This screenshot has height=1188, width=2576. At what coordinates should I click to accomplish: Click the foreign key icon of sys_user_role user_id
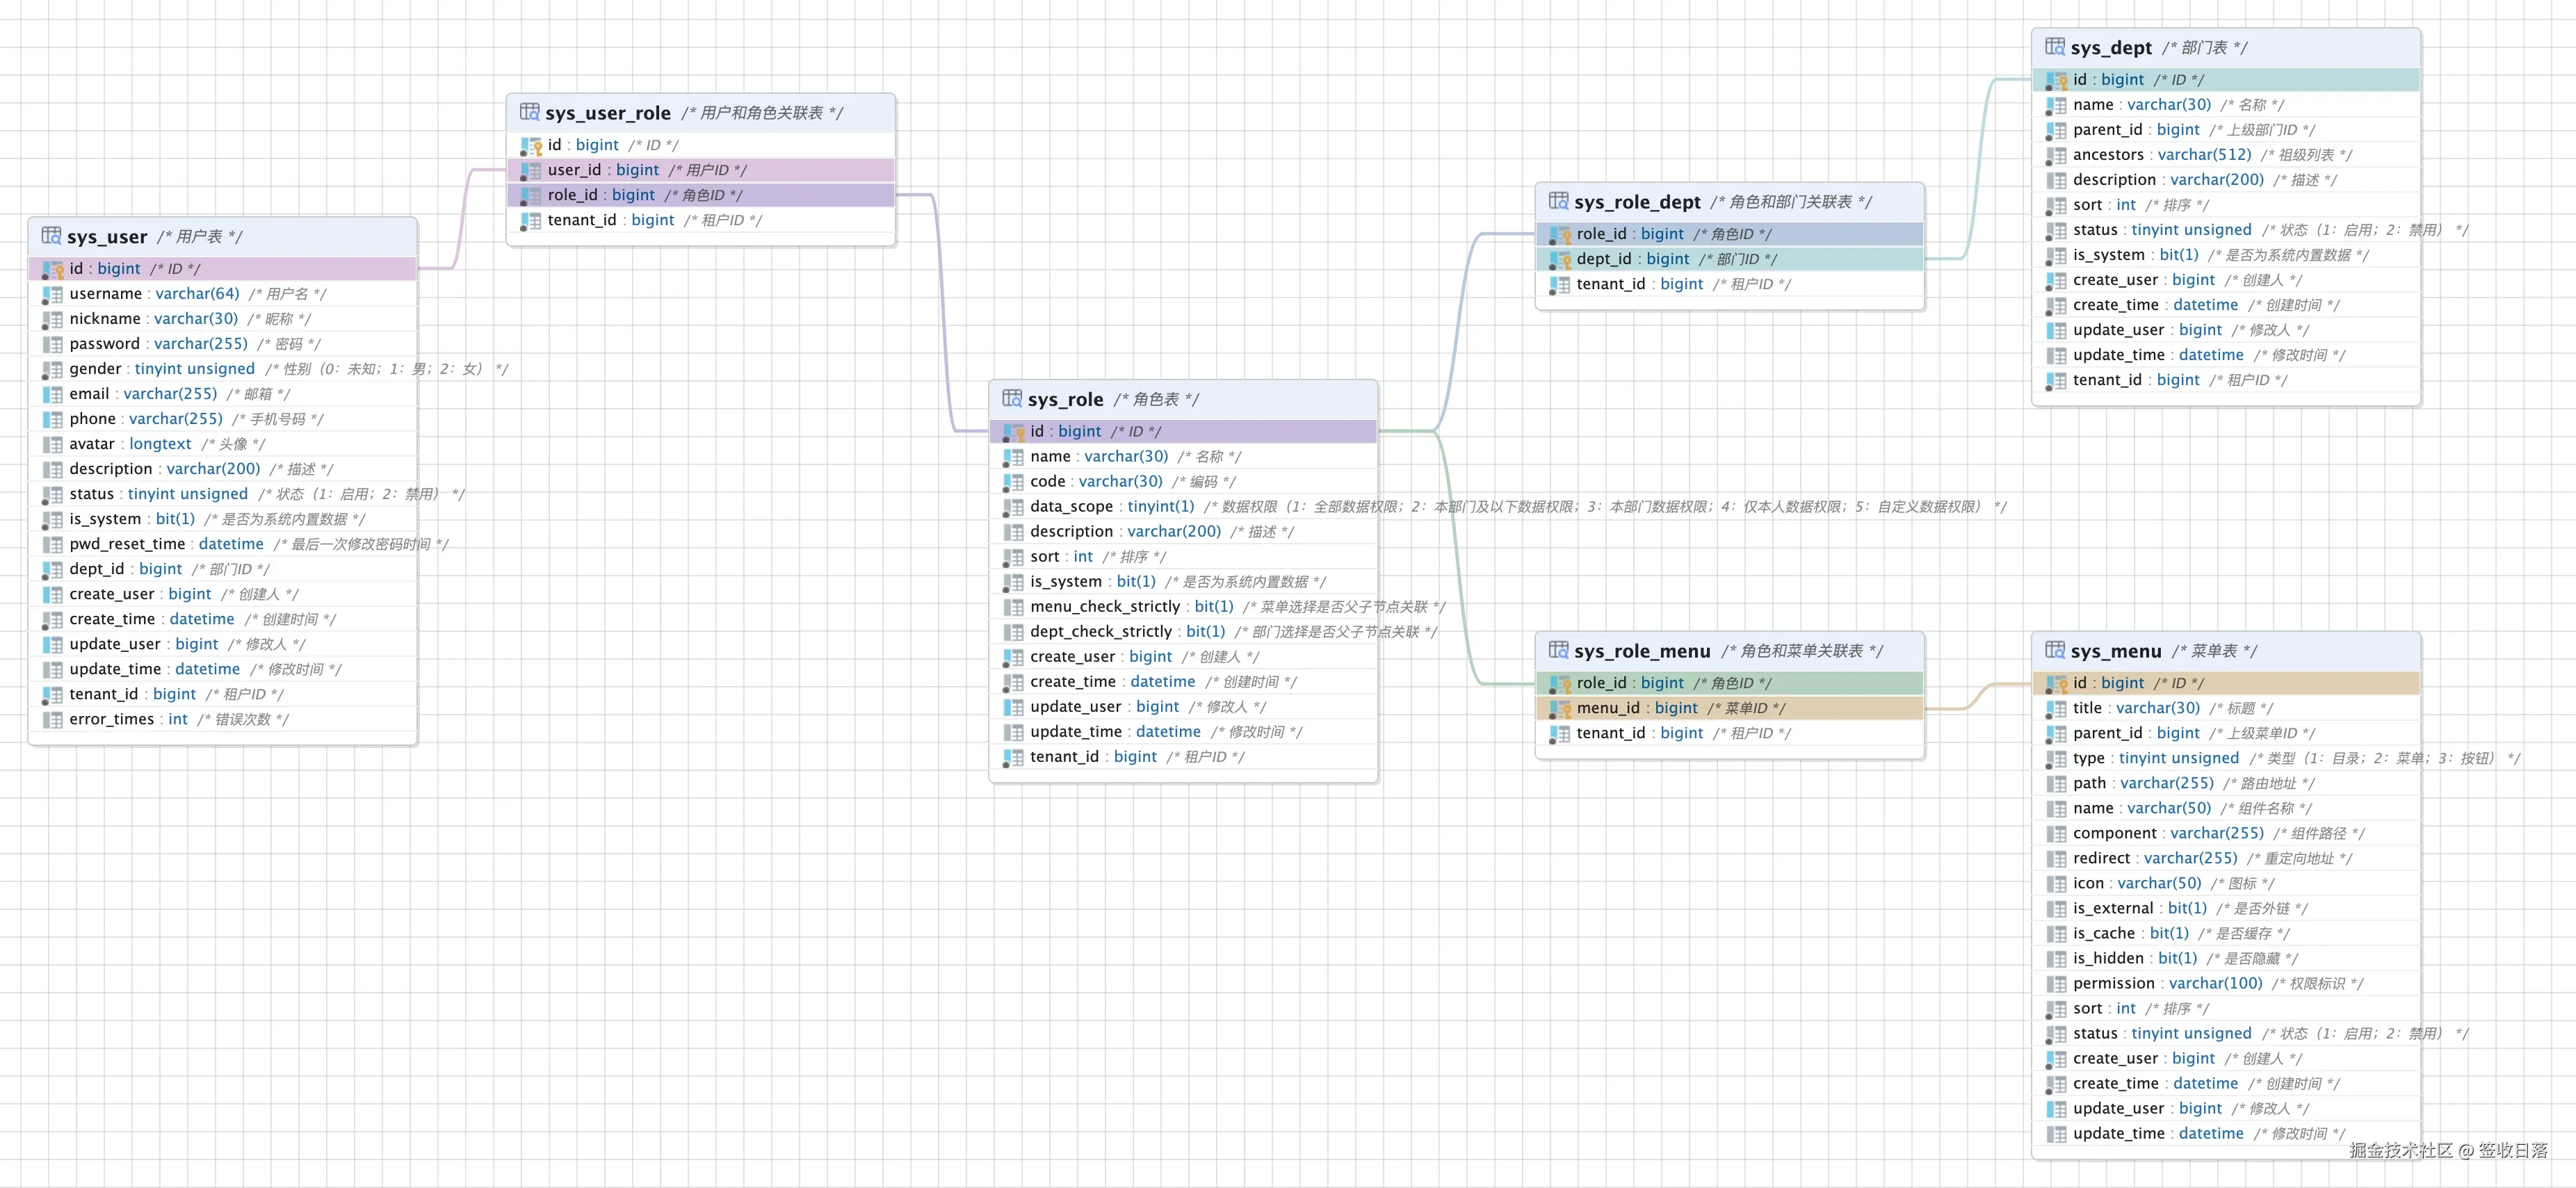tap(531, 171)
